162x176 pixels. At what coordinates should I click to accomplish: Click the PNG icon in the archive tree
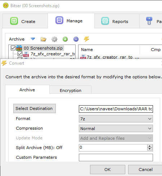point(26,54)
